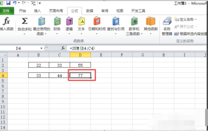
Task: Open Recently Used functions (最近使用的函数)
Action: tap(42, 26)
